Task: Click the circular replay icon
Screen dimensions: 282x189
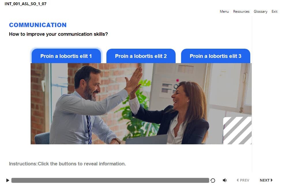Action: click(x=213, y=180)
